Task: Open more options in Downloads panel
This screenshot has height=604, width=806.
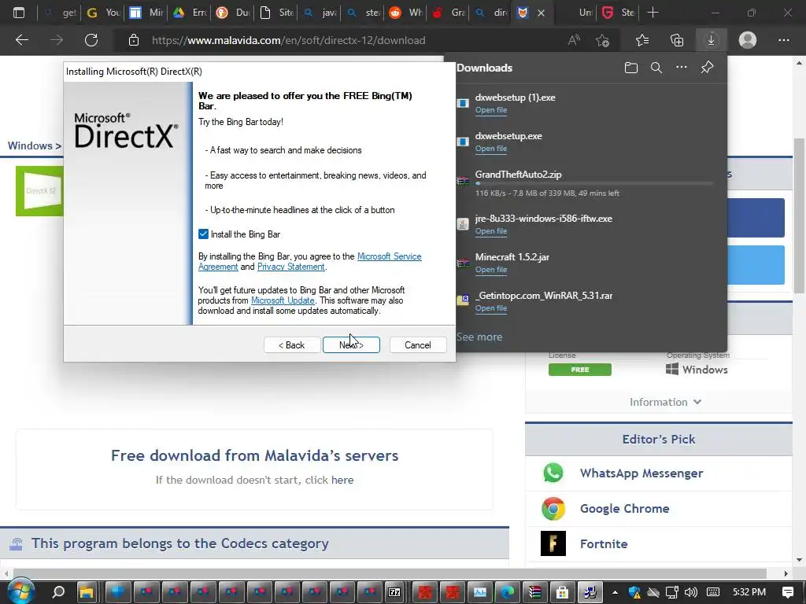Action: point(682,68)
